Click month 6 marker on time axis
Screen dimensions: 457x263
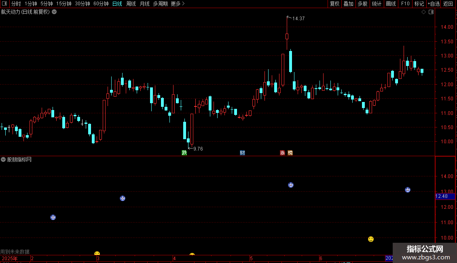[321, 258]
